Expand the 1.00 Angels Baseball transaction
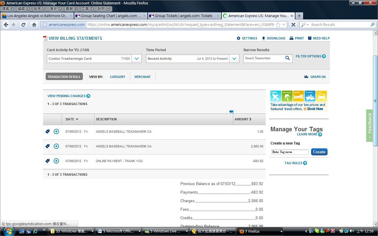The width and height of the screenshot is (378, 236). (x=56, y=132)
